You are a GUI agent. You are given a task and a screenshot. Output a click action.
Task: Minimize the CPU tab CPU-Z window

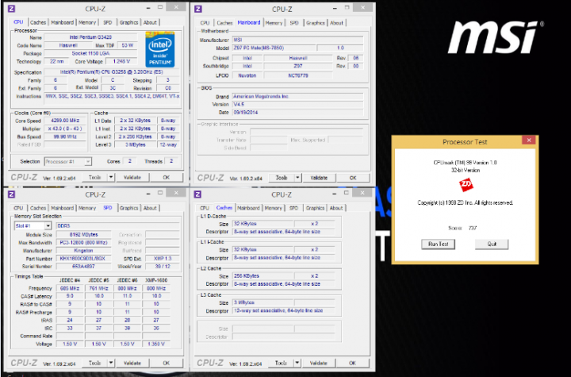[x=148, y=8]
